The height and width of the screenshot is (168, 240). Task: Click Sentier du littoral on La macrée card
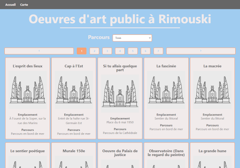tap(212, 118)
